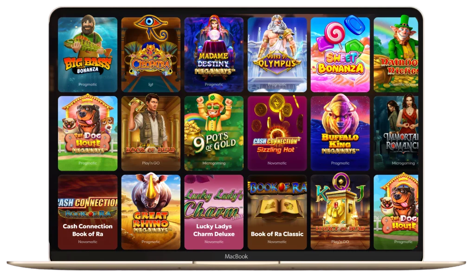
Task: Open Buffalo King Megaways tile
Action: 340,133
